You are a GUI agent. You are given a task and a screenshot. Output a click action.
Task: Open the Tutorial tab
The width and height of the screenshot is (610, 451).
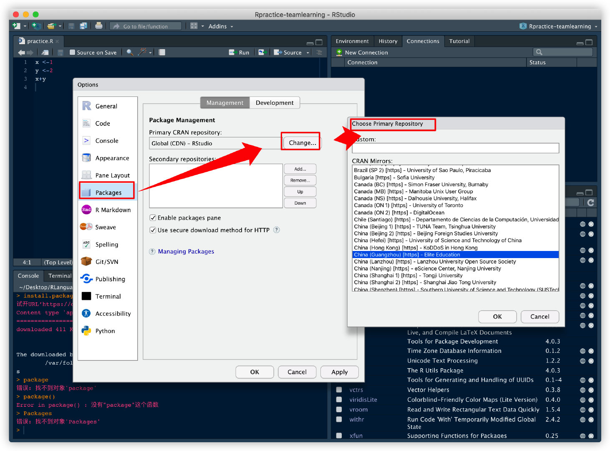(459, 41)
